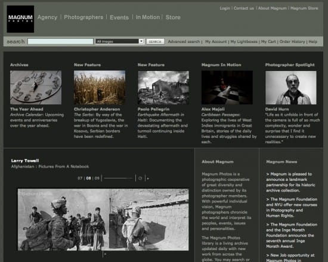Open the Help link
328x262 pixels.
point(313,42)
